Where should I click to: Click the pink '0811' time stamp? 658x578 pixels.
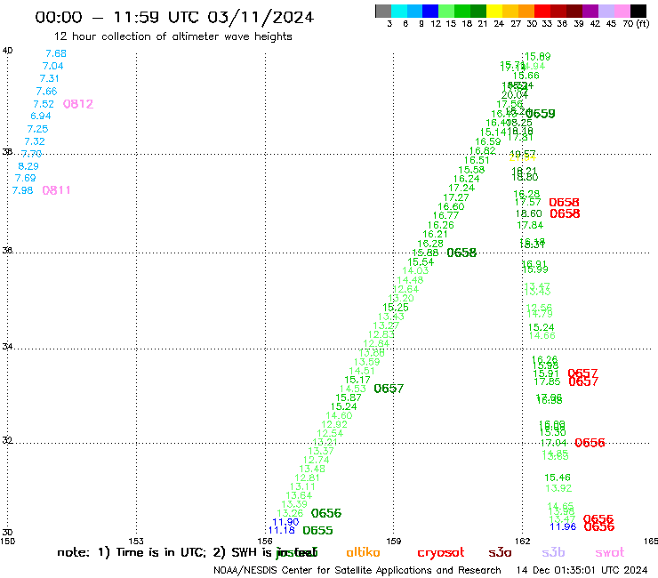point(56,190)
